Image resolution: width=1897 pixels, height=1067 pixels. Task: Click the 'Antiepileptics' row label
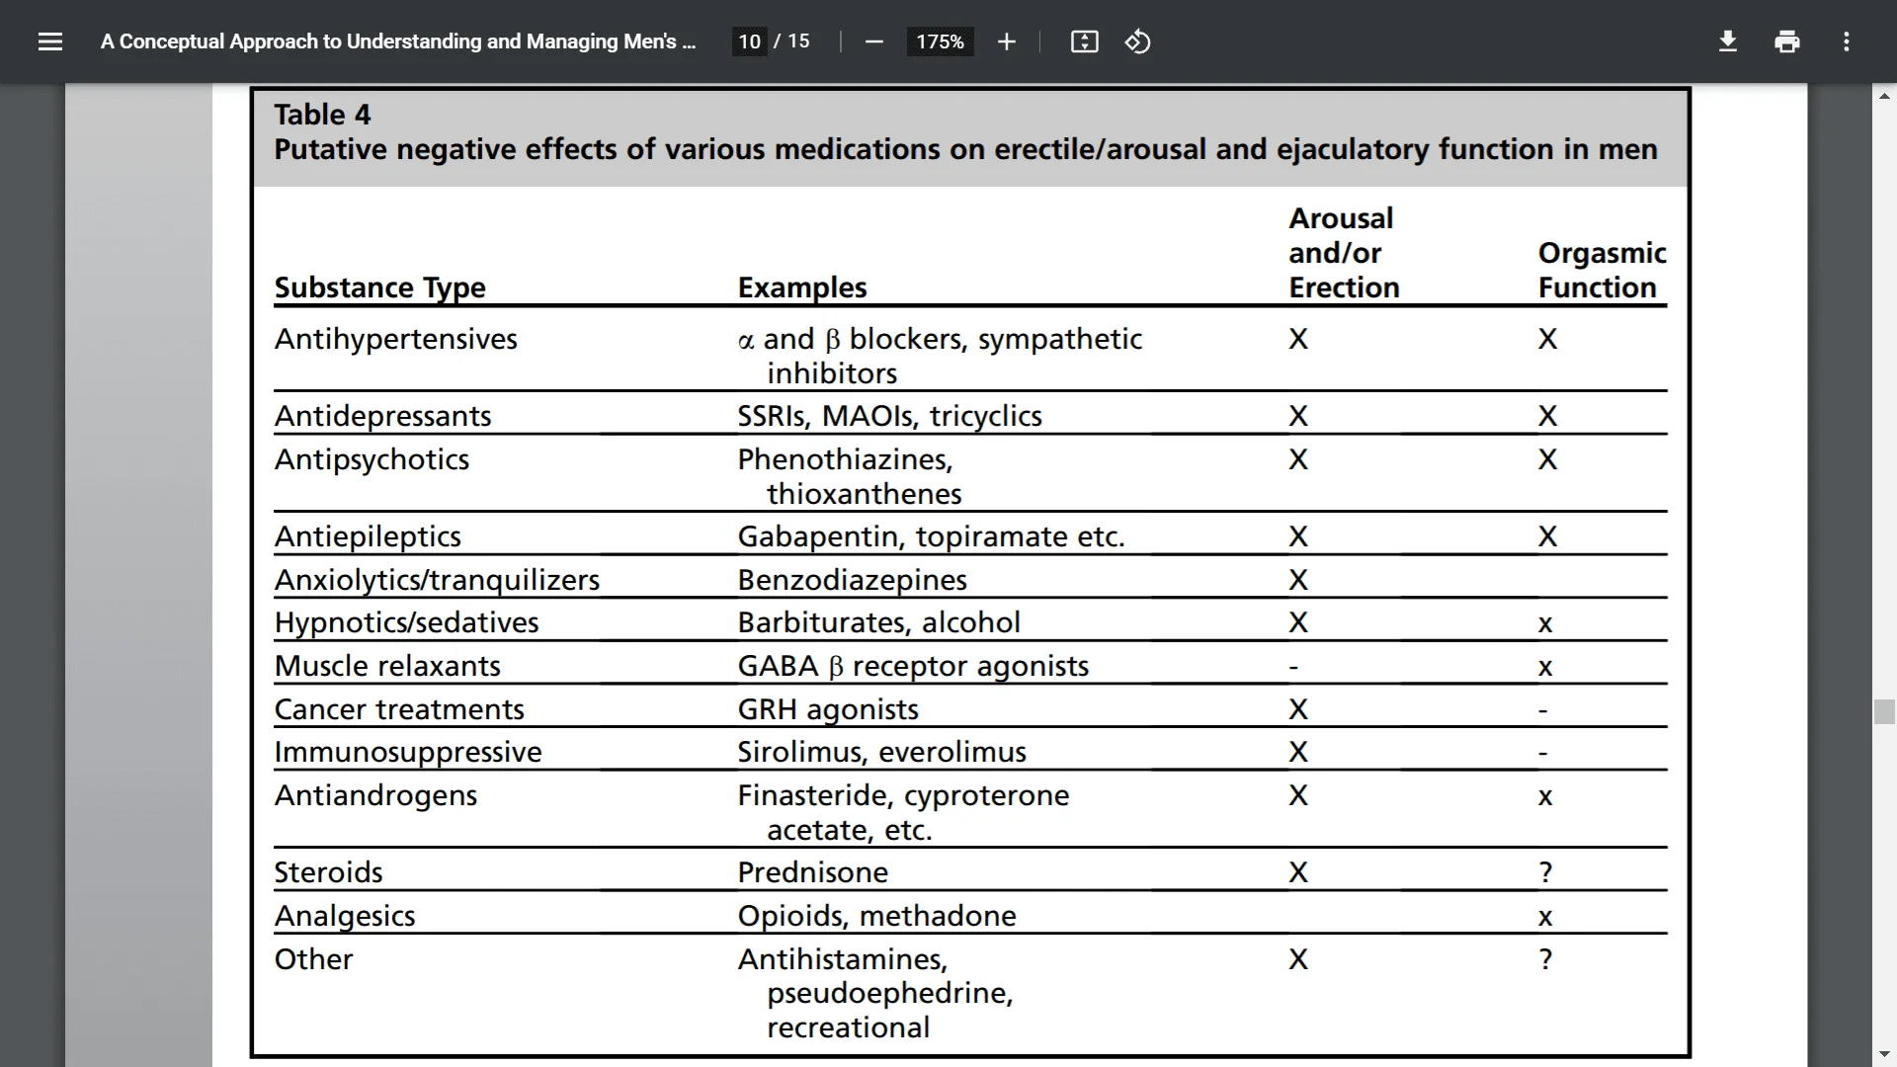coord(368,536)
